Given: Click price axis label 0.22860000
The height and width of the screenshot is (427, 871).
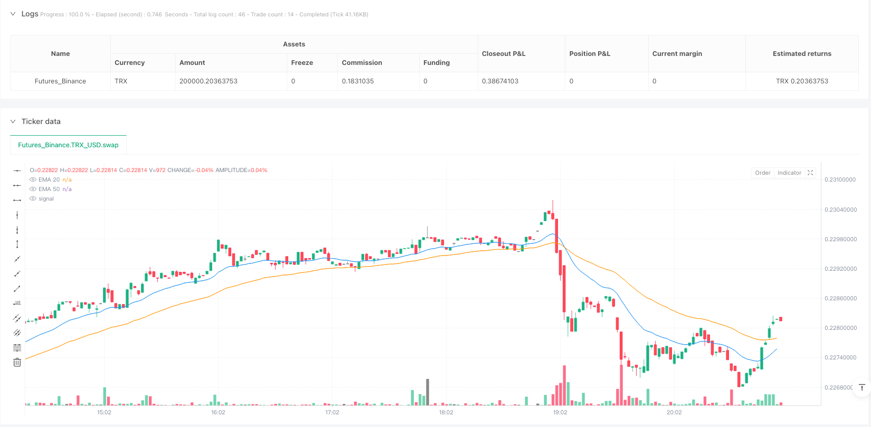Looking at the screenshot, I should (840, 298).
